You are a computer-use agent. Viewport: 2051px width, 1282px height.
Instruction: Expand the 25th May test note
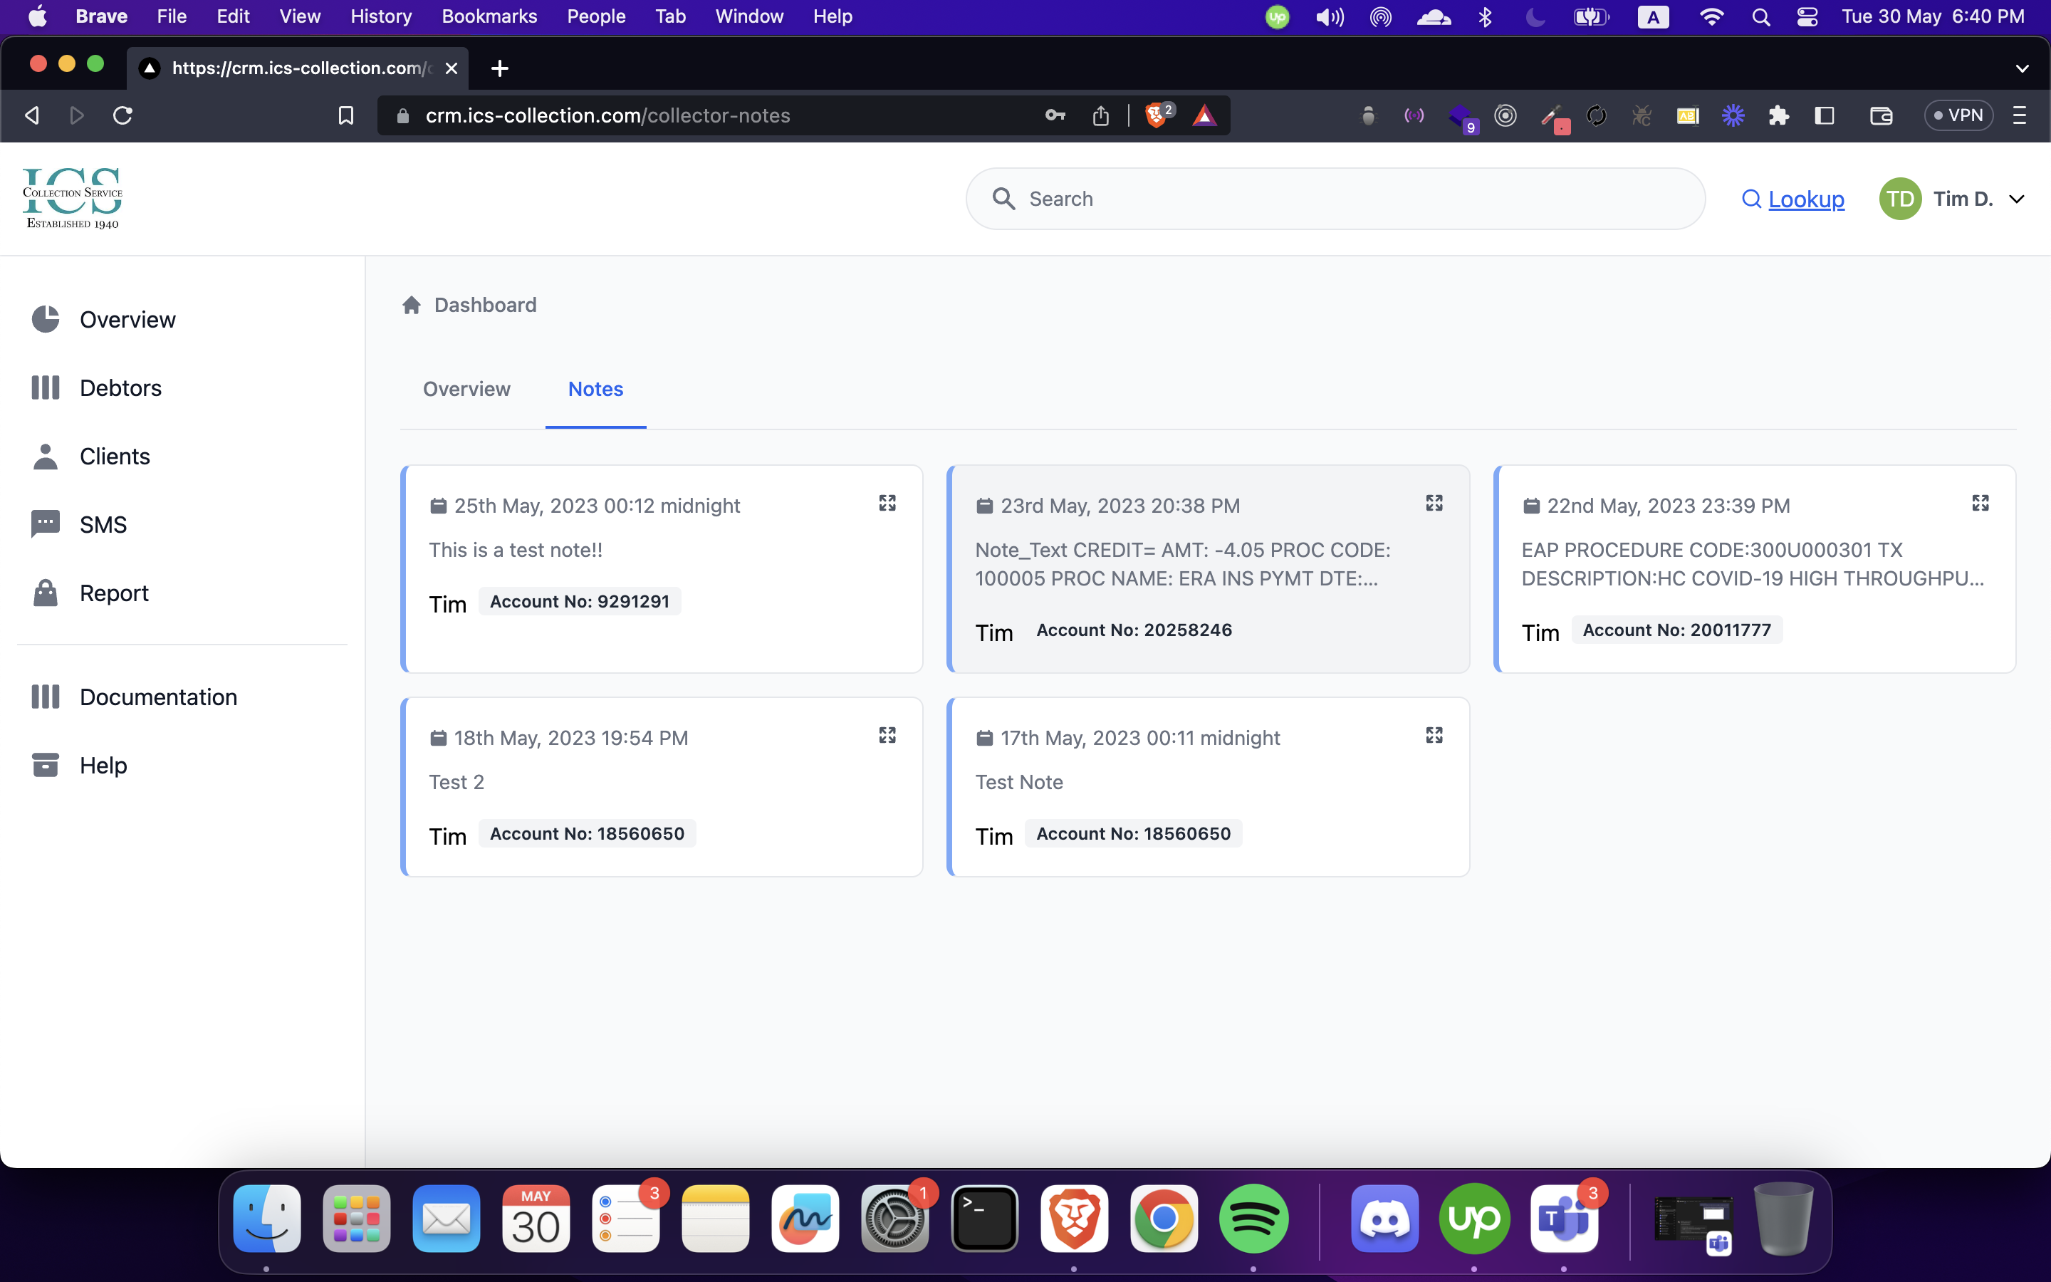[887, 503]
